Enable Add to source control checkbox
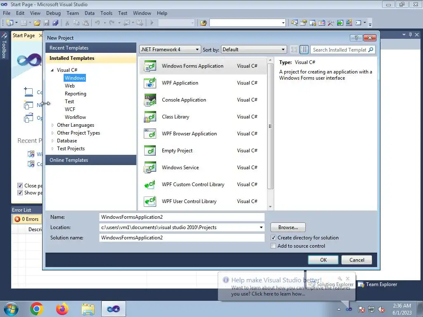 pos(273,246)
